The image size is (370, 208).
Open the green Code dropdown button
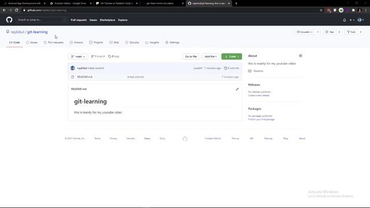pyautogui.click(x=231, y=57)
